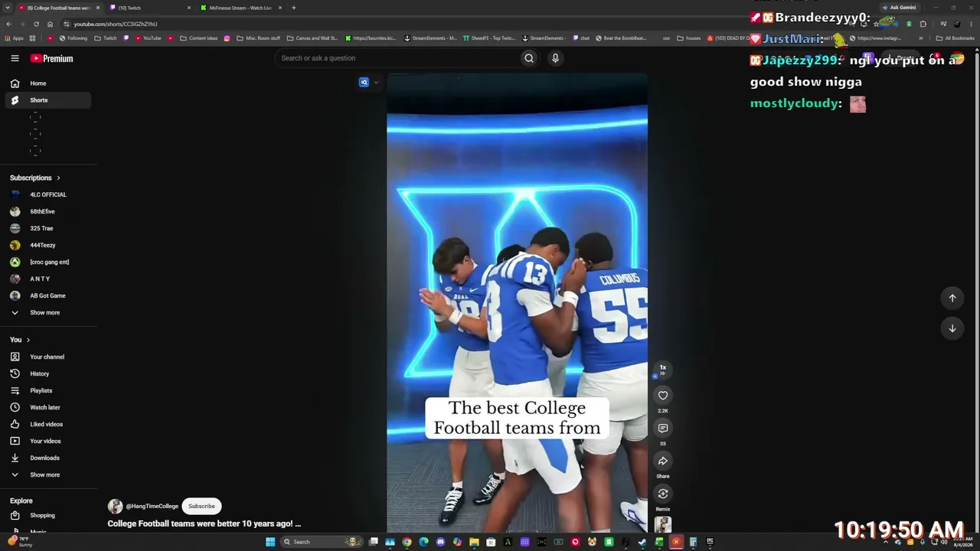Viewport: 980px width, 551px height.
Task: Open the 68thEfive subscription channel
Action: click(48, 211)
